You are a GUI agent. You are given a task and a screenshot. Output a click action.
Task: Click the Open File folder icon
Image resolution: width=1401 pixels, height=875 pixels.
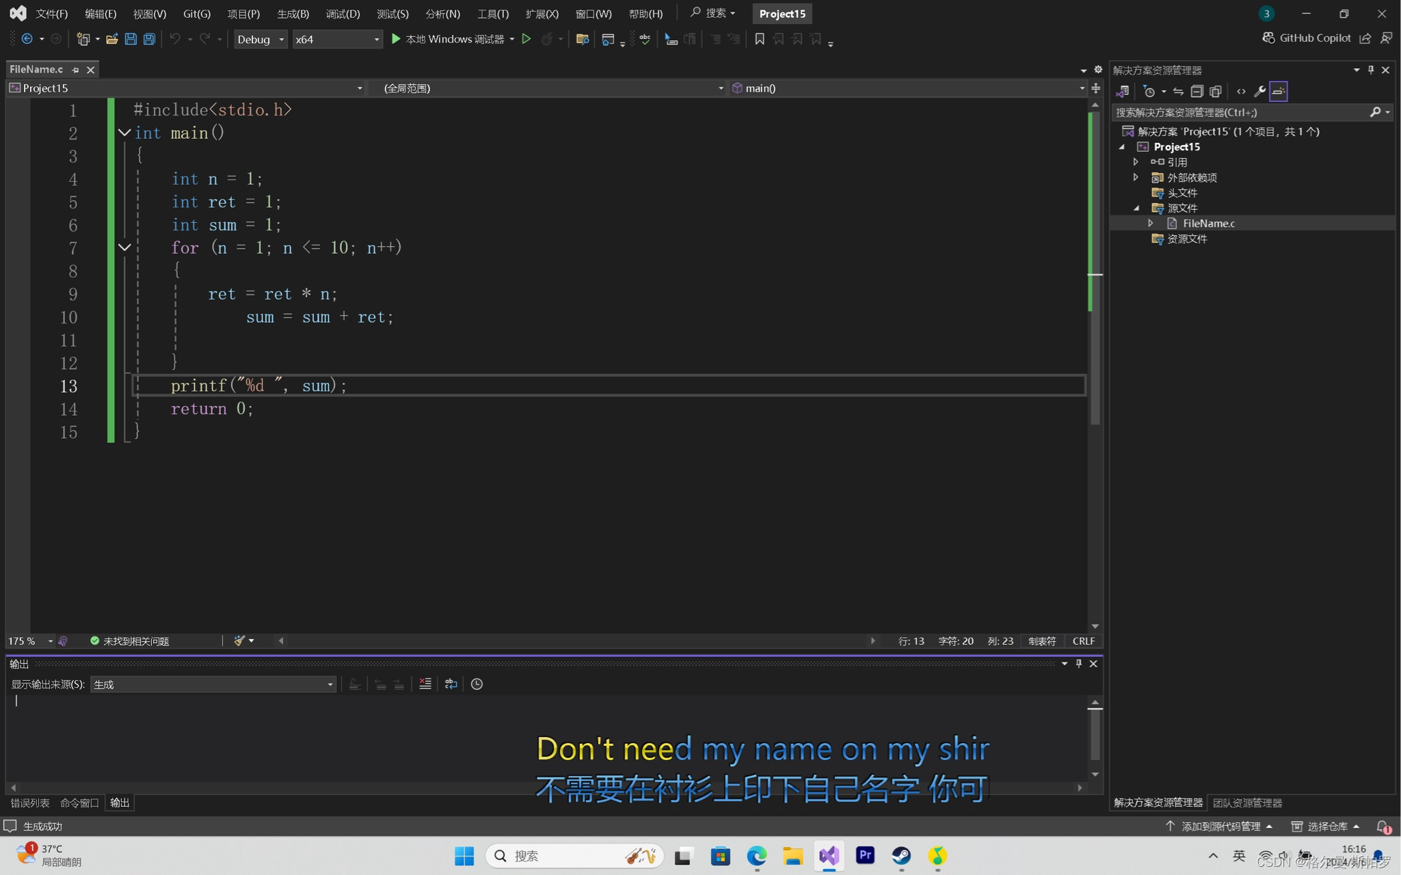coord(112,39)
